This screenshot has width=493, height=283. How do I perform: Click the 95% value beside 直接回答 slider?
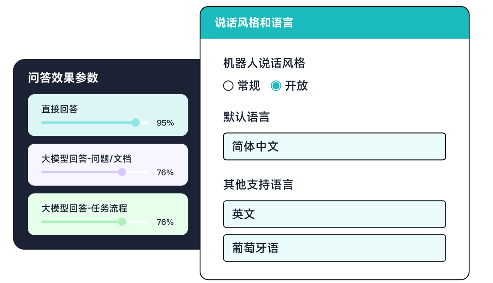(x=165, y=123)
